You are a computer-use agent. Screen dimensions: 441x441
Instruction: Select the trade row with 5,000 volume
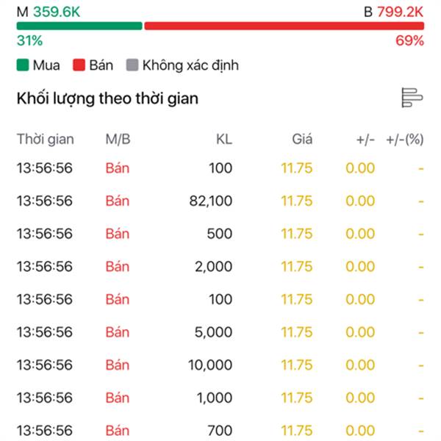pyautogui.click(x=220, y=332)
